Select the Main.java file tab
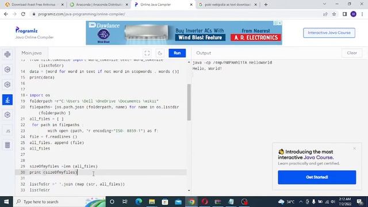Screen dimensions: 368x207 pos(32,53)
